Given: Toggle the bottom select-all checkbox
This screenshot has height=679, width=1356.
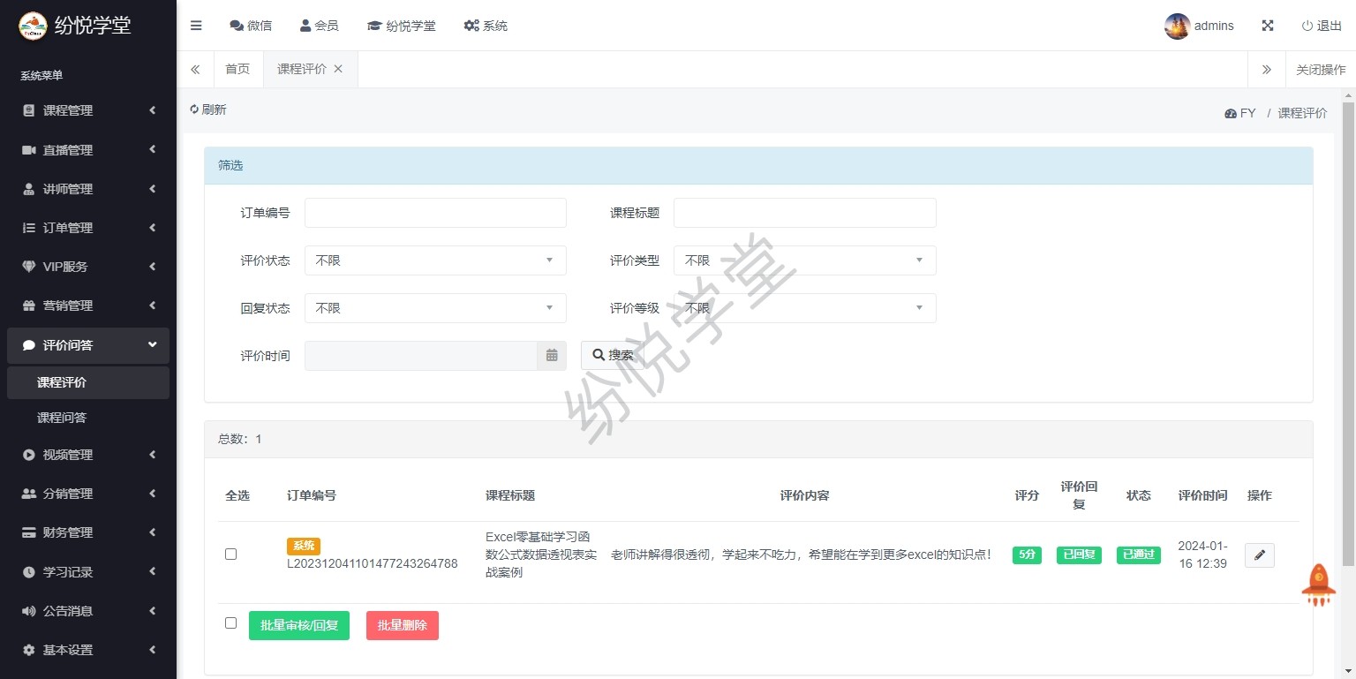Looking at the screenshot, I should click(231, 622).
